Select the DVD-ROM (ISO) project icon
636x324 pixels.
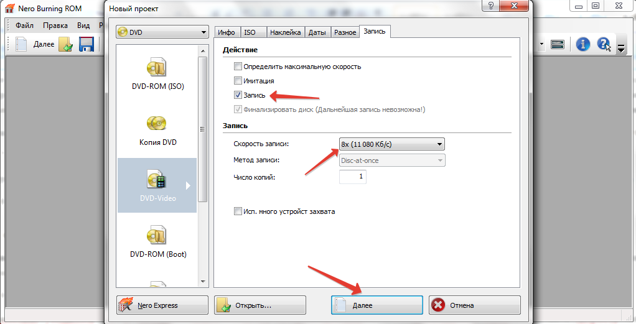point(157,68)
